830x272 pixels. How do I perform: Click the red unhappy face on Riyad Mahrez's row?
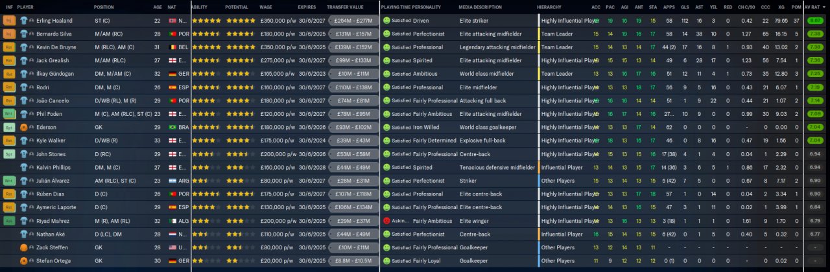coord(386,220)
